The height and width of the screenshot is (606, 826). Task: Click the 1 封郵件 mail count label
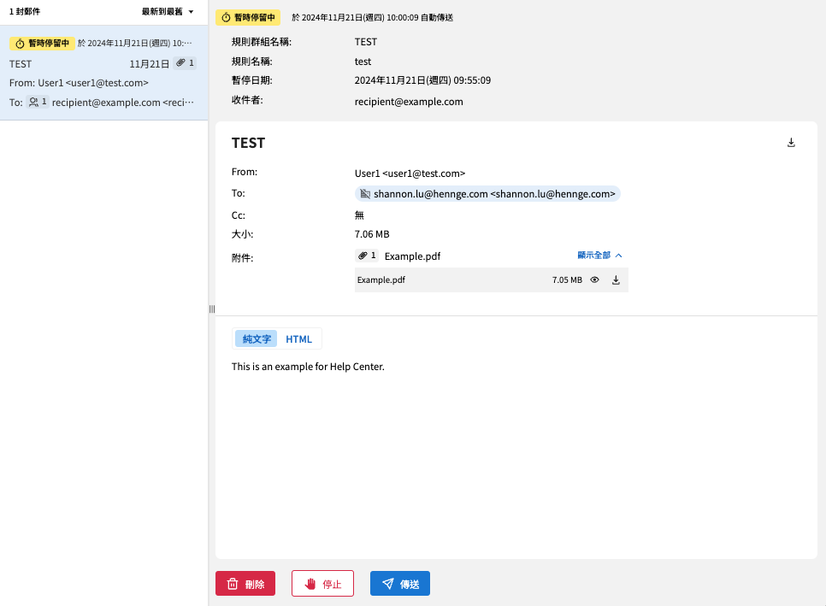point(25,12)
